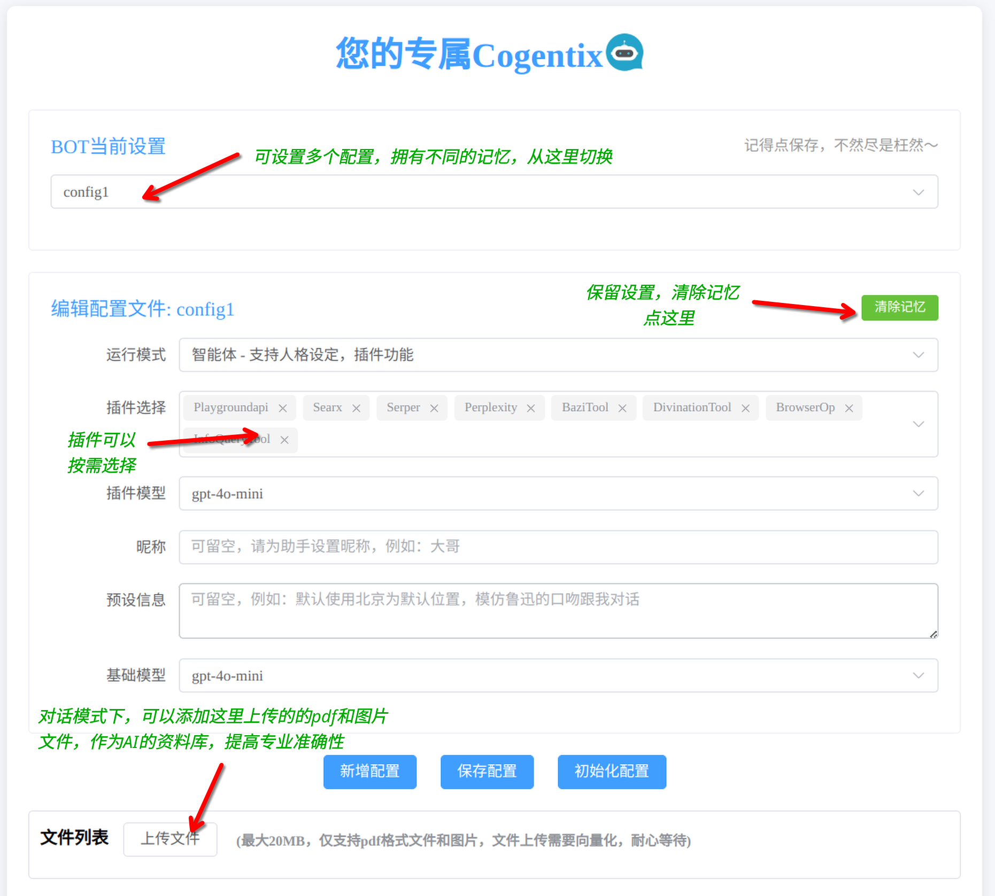Remove the BaziTool plugin tag
The height and width of the screenshot is (896, 995).
(x=622, y=408)
